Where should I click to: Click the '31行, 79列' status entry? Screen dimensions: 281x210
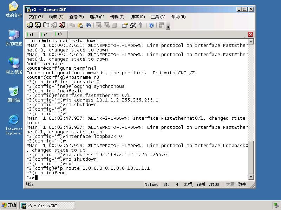coord(194,184)
